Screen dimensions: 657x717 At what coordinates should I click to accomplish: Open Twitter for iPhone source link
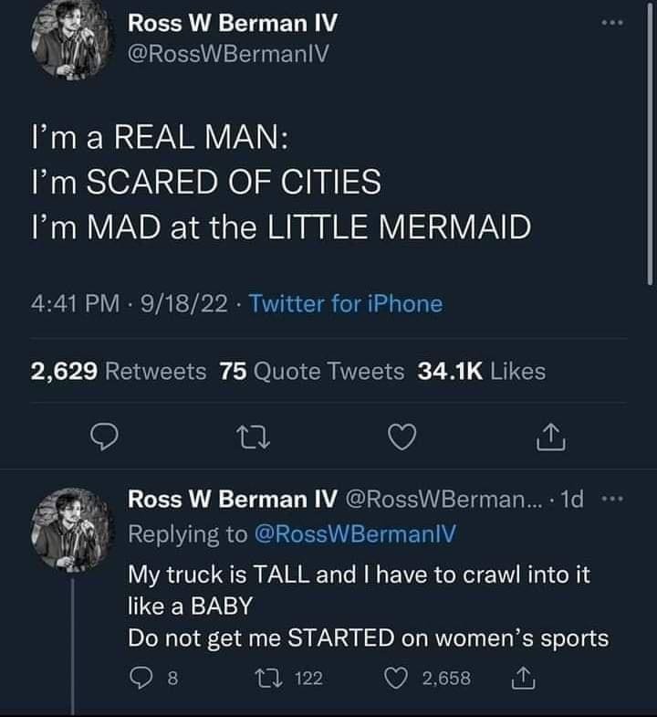tap(347, 303)
